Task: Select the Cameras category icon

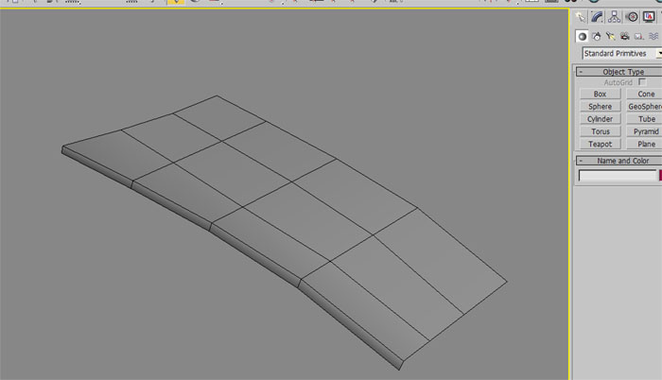Action: [625, 36]
